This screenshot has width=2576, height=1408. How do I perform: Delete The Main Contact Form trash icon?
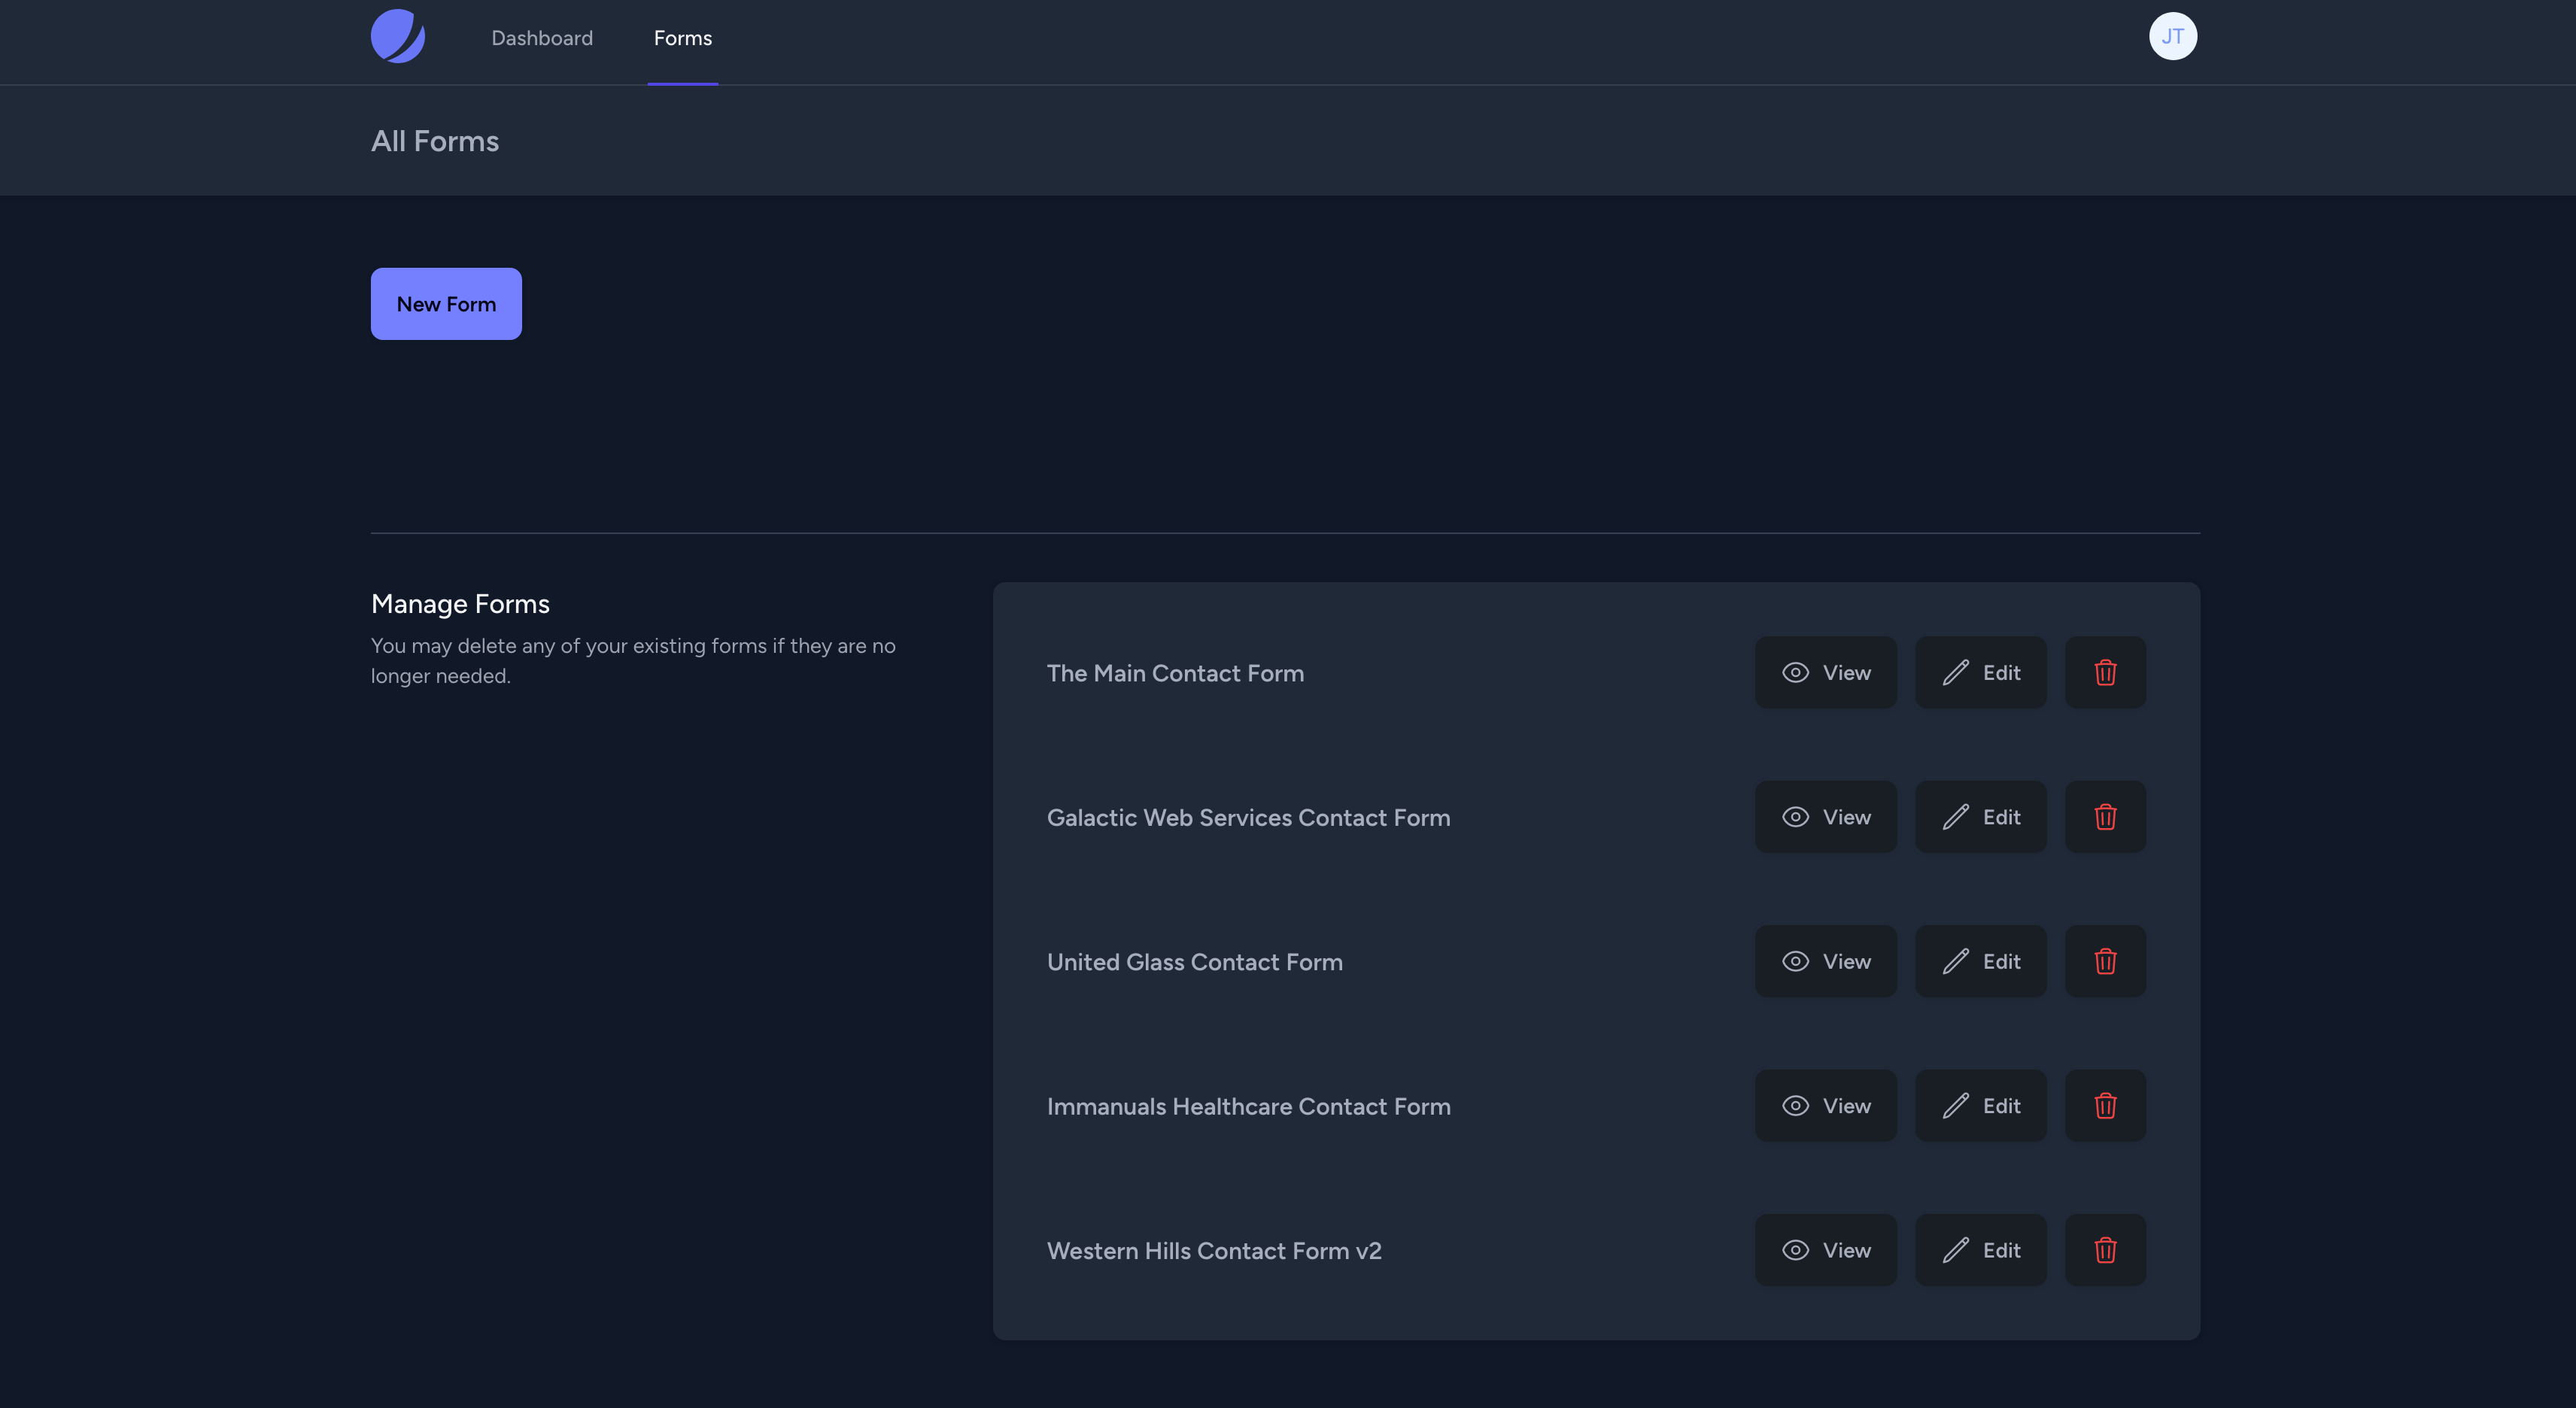[x=2106, y=673]
